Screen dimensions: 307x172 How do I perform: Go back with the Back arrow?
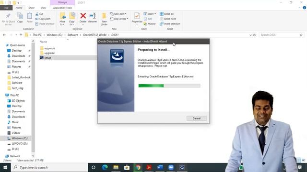[x=4, y=35]
